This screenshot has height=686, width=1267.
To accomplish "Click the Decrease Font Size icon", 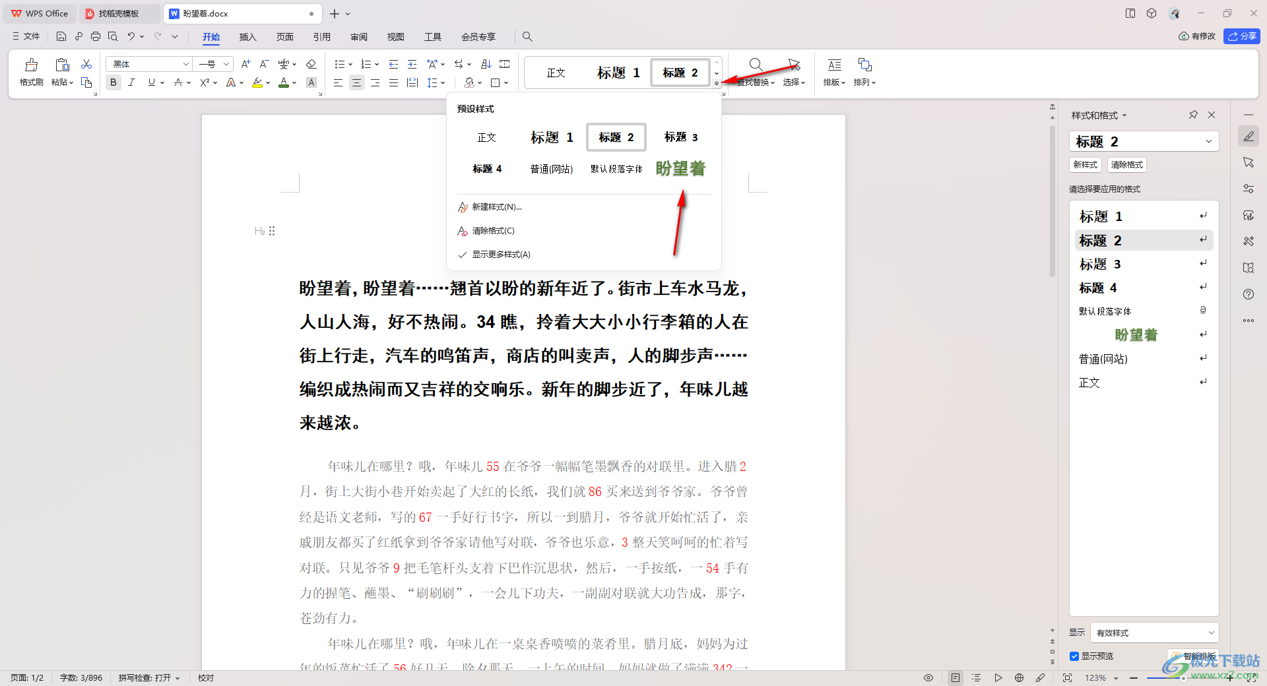I will pyautogui.click(x=264, y=64).
